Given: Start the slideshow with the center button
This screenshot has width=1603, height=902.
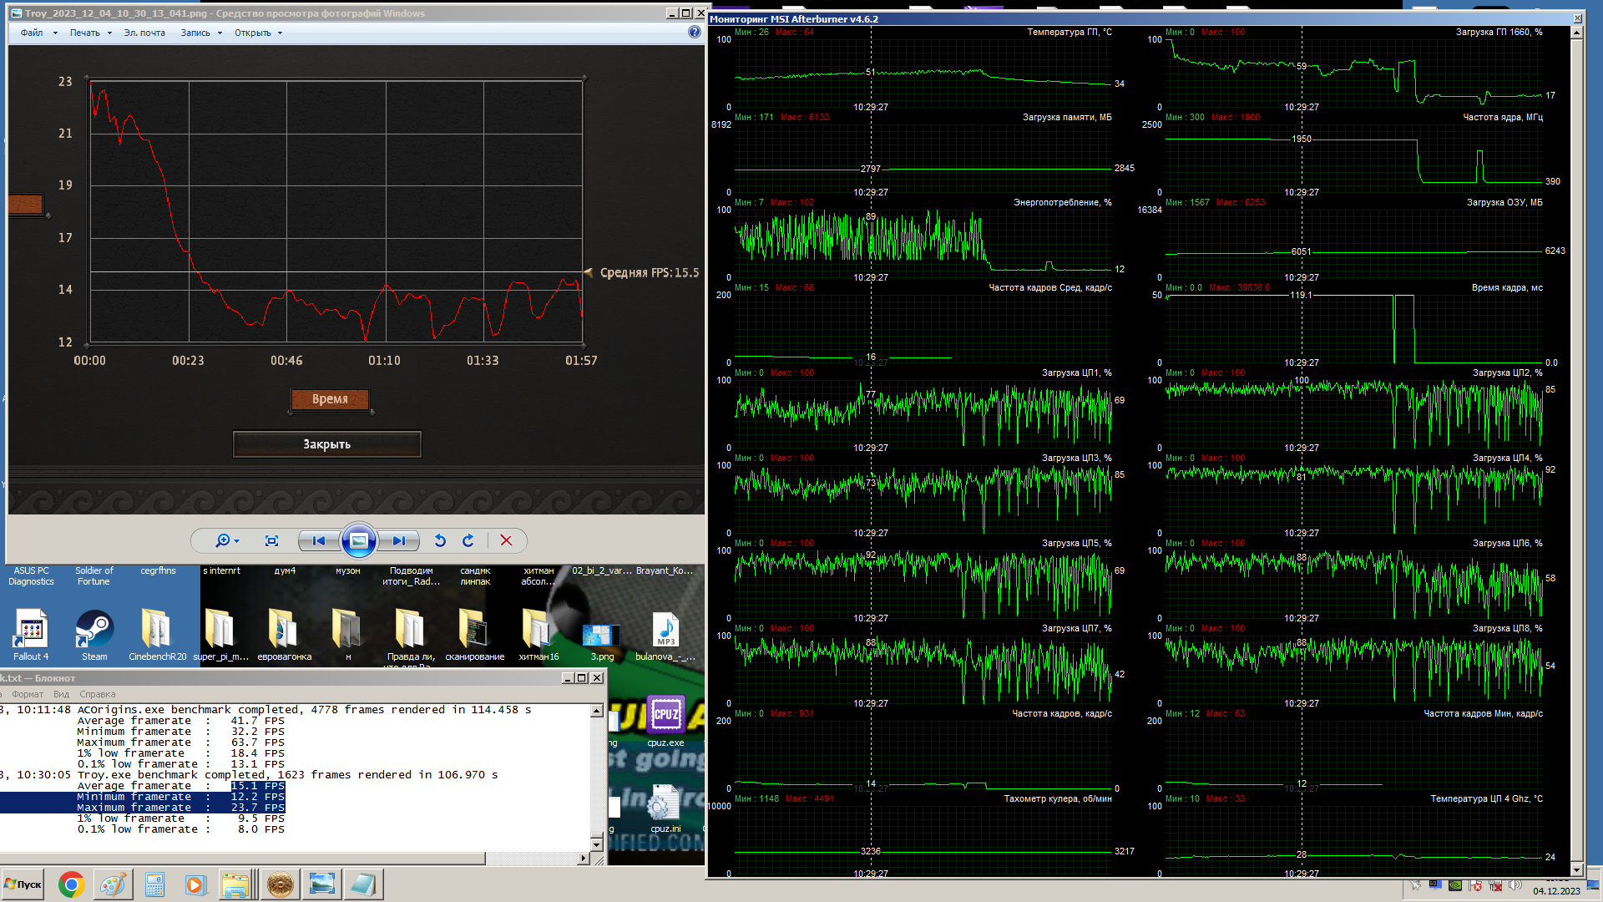Looking at the screenshot, I should tap(358, 541).
